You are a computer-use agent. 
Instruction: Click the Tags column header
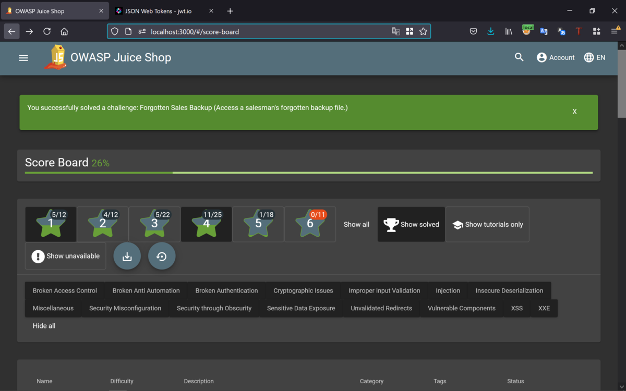coord(440,381)
